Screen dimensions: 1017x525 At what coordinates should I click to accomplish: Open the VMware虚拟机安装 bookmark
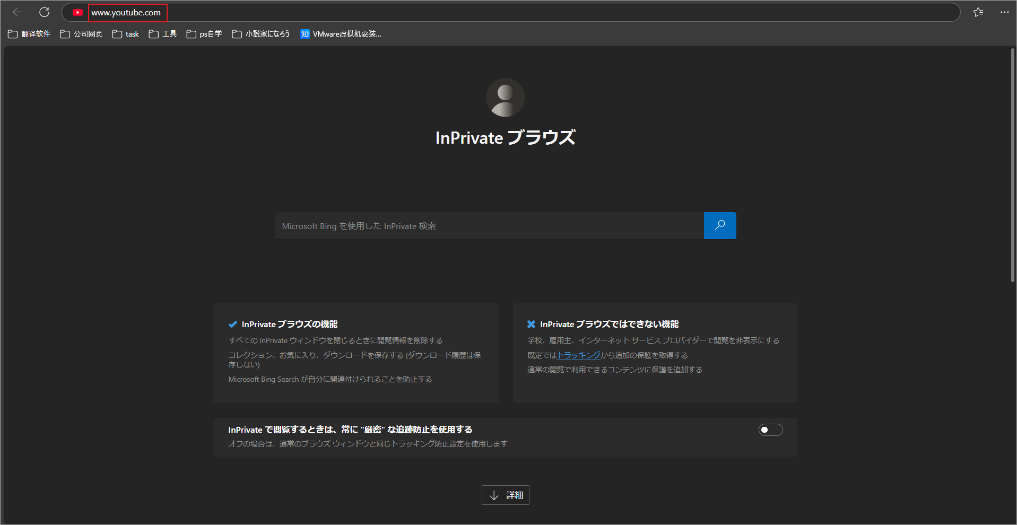(341, 34)
